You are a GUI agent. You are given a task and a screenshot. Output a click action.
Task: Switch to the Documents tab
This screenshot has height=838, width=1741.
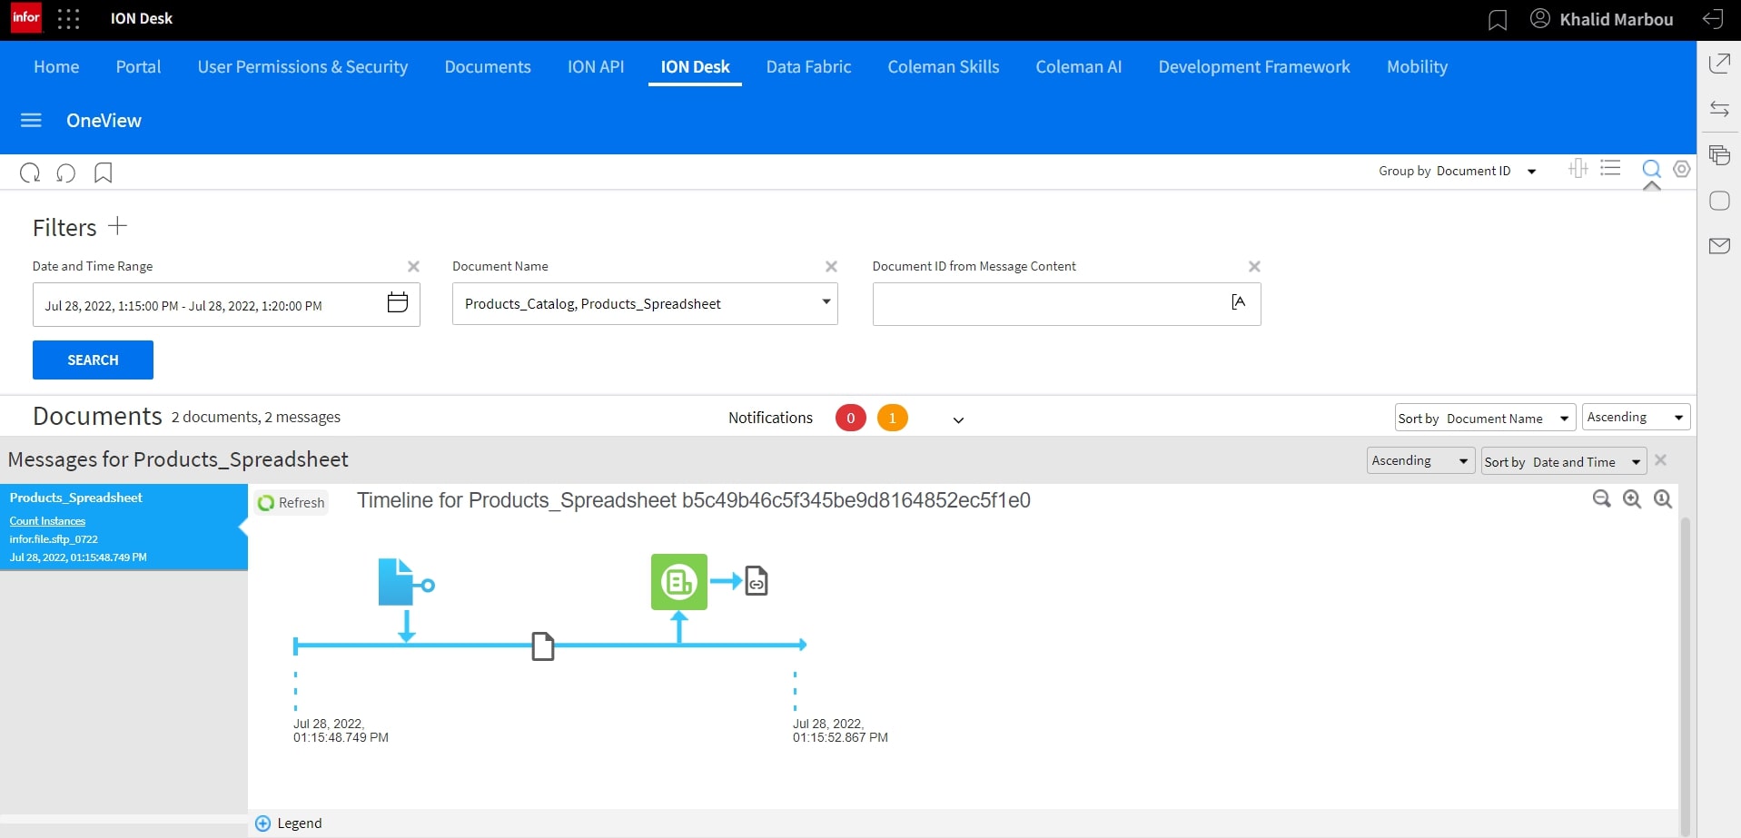tap(488, 66)
